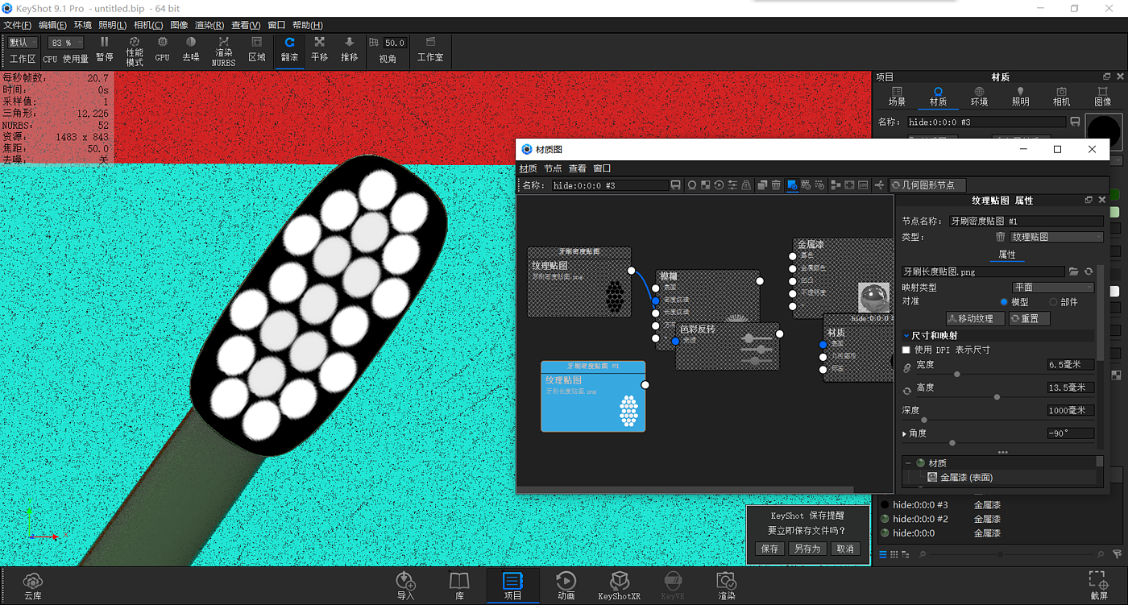Refresh the texture 牙刷长度贴图.png
Screen dimensions: 1128x605
1089,271
